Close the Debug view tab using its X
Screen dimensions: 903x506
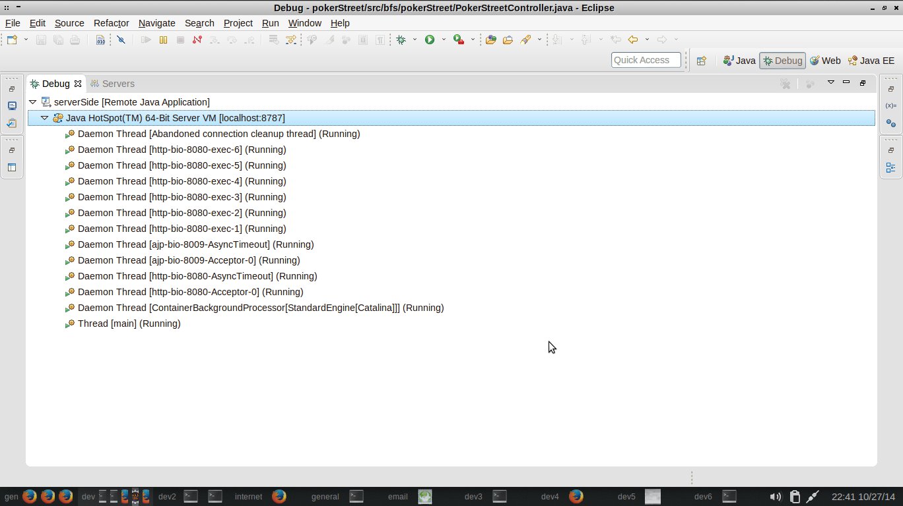tap(78, 84)
